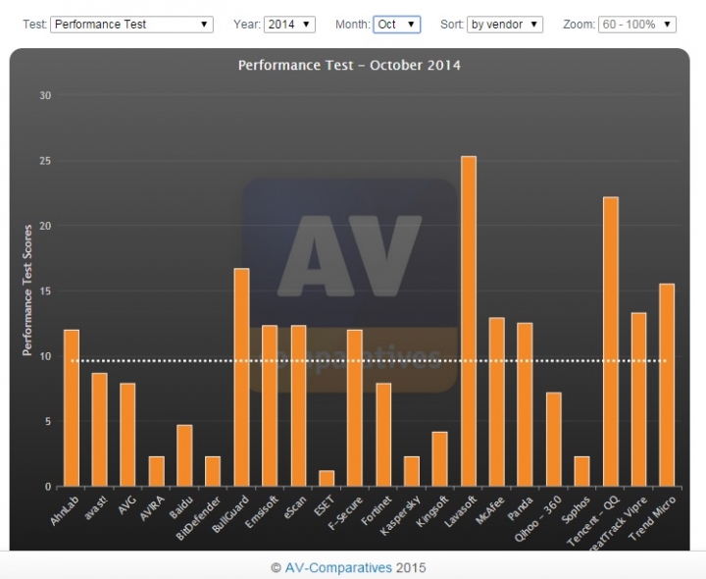Click the eScan bar
The height and width of the screenshot is (579, 706).
tap(298, 406)
